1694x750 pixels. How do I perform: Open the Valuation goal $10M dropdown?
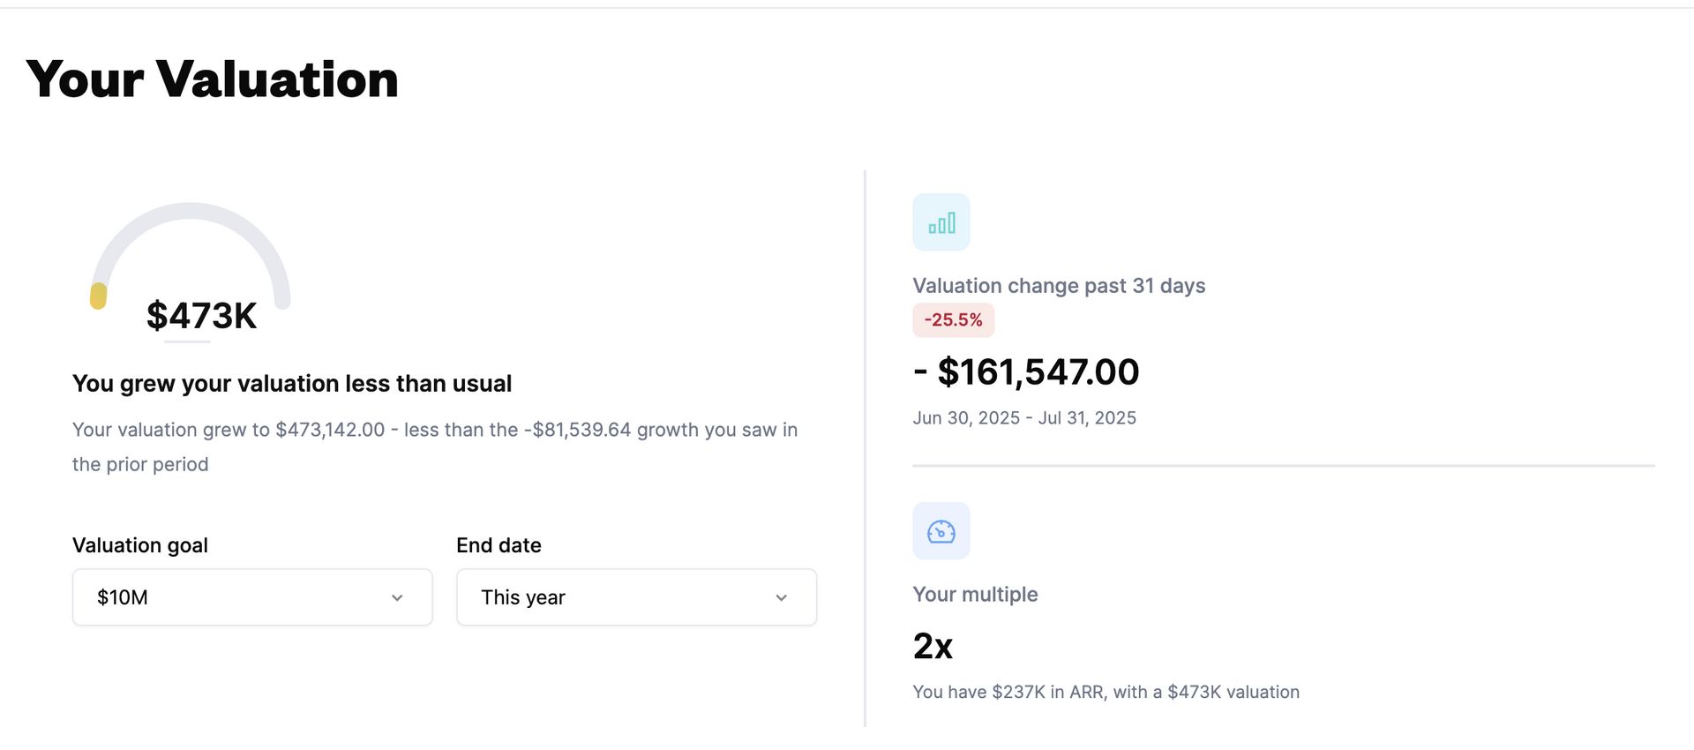252,597
